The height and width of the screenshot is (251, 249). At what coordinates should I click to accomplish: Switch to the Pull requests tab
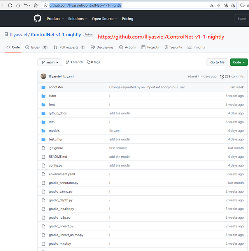pyautogui.click(x=69, y=47)
